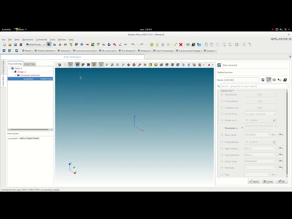Collapse the Case_1 tree node
Screen dimensions: 292x219
9,68
